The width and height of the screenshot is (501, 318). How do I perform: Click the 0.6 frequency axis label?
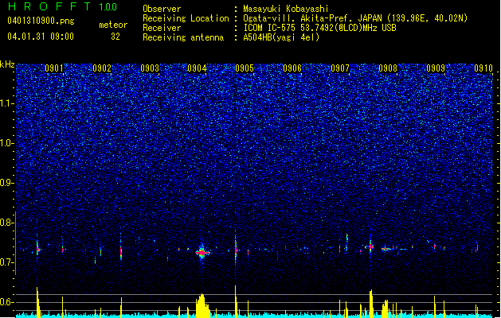7,302
